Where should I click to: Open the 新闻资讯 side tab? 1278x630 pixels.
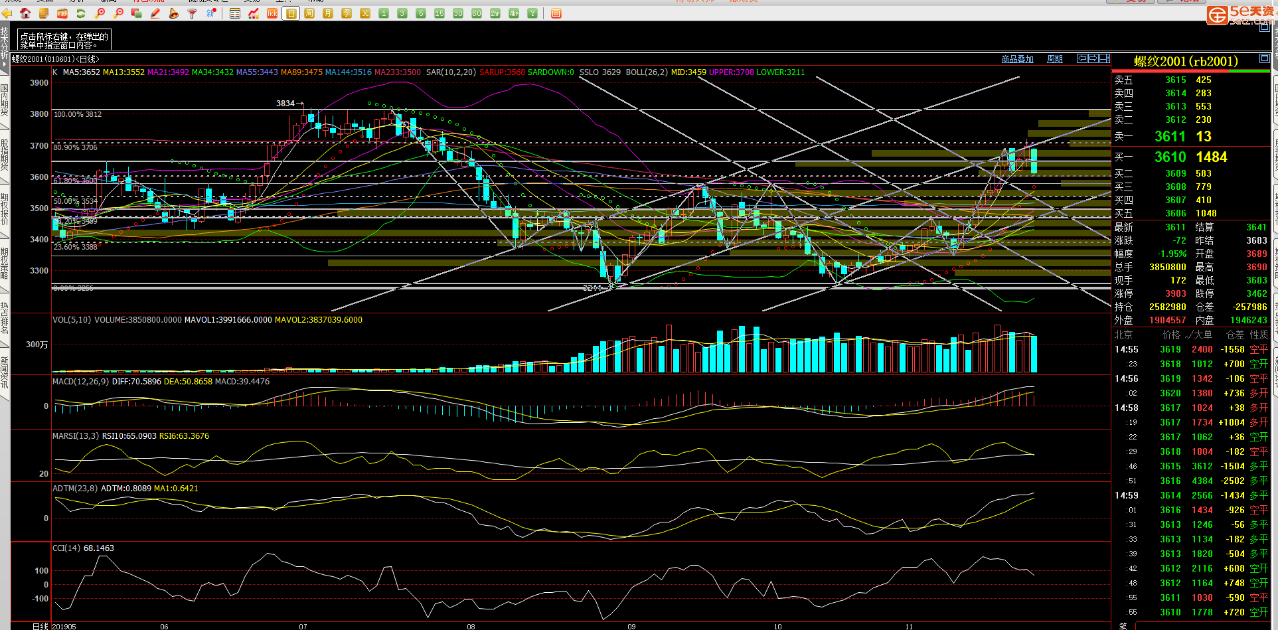(x=5, y=372)
